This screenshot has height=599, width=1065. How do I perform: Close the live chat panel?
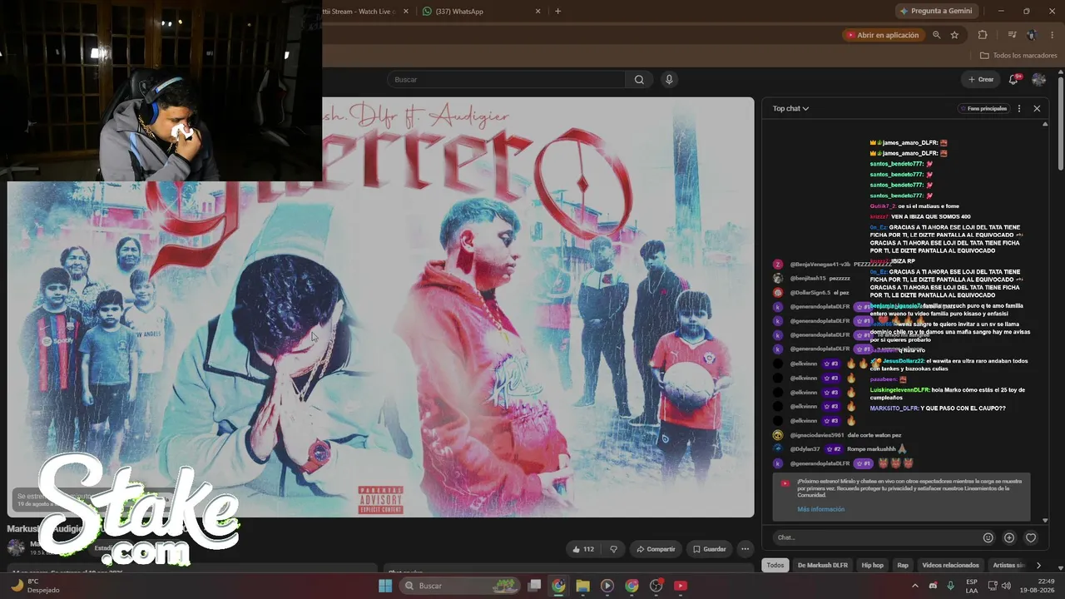tap(1037, 108)
